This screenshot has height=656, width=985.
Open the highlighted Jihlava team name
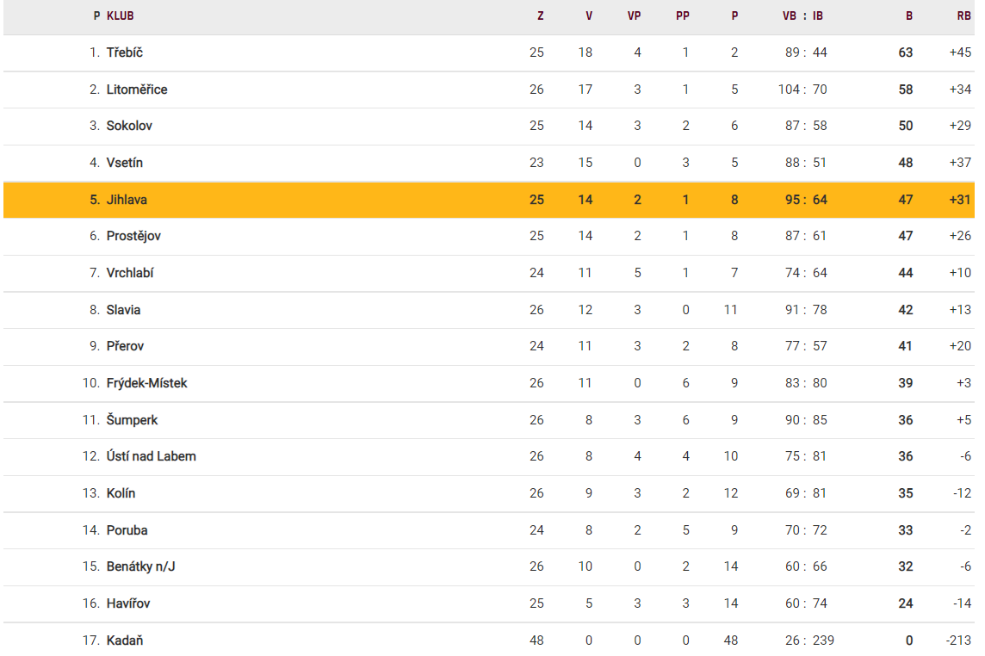[x=127, y=200]
